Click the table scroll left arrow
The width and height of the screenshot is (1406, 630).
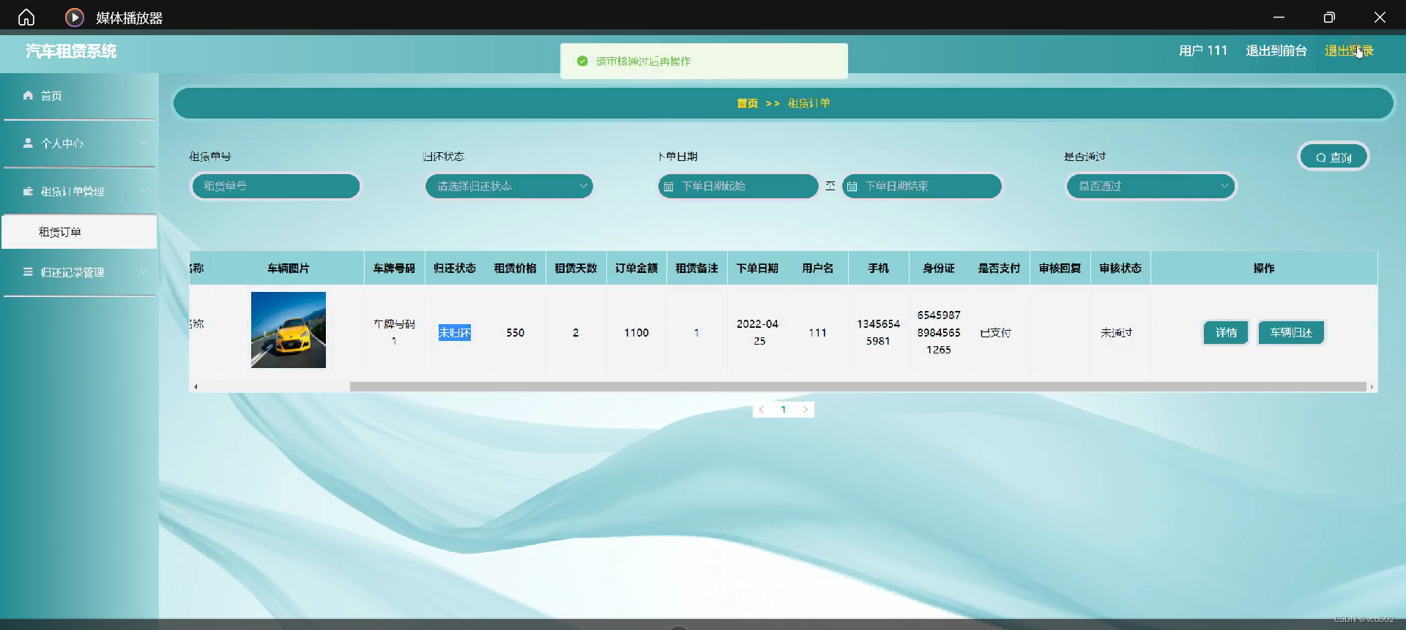196,386
